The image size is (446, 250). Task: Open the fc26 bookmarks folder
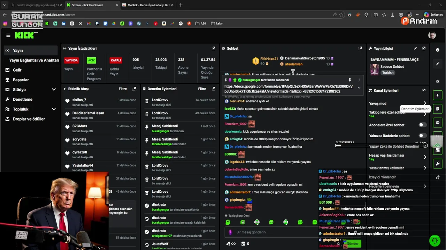pyautogui.click(x=201, y=24)
